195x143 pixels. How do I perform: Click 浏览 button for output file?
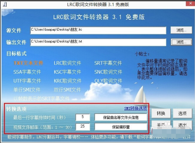pos(181,42)
